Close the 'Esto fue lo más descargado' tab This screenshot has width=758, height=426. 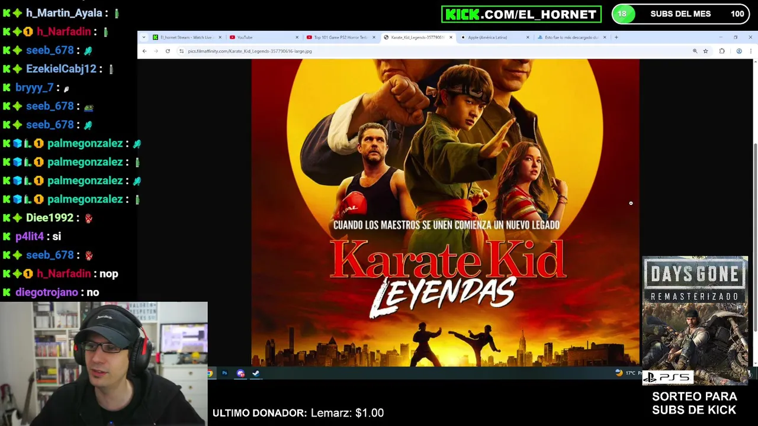[x=605, y=37]
